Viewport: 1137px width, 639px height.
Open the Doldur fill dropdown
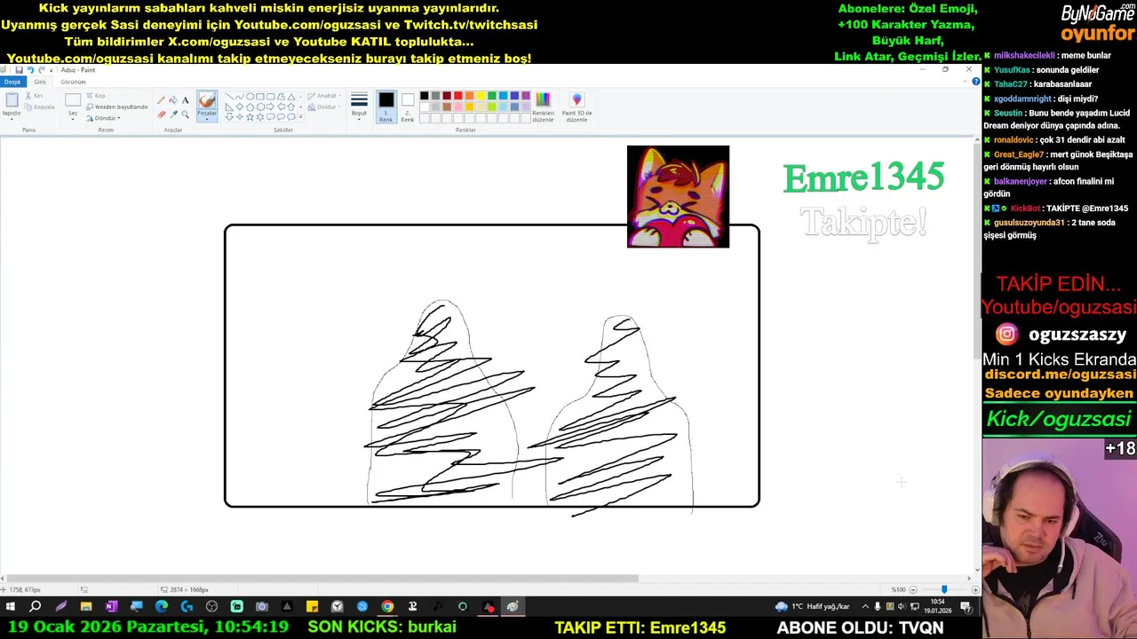(322, 106)
